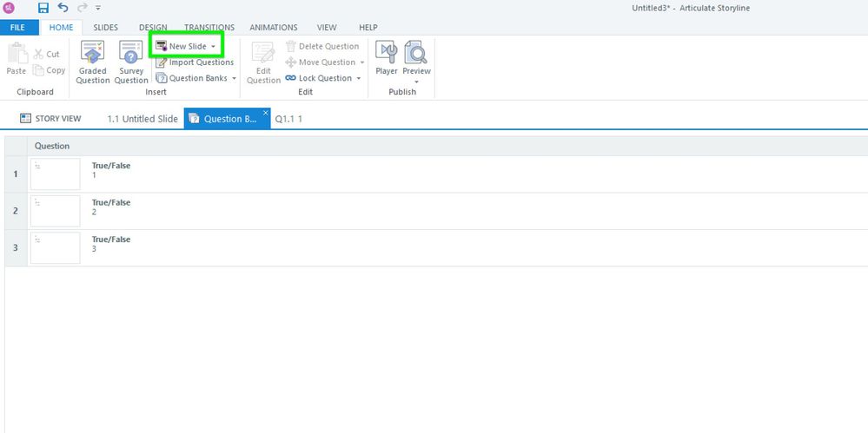
Task: Click the Lock Question button
Action: pos(318,78)
